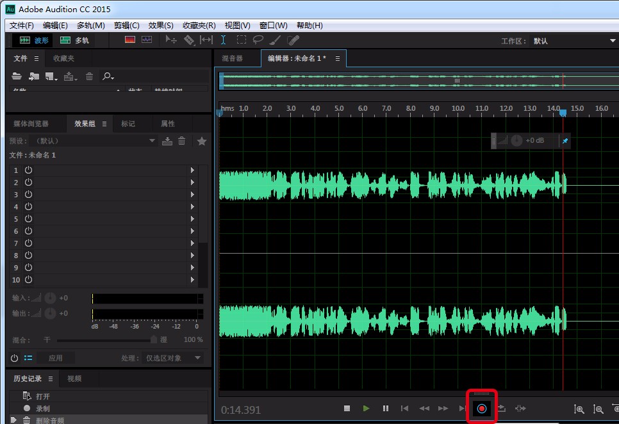
Task: Open the 效果组 panel menu icon
Action: tap(104, 124)
